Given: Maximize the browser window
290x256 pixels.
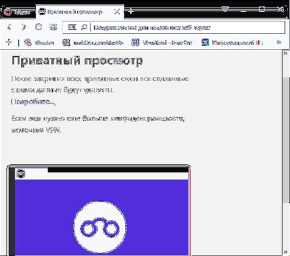Looking at the screenshot, I should (x=261, y=9).
